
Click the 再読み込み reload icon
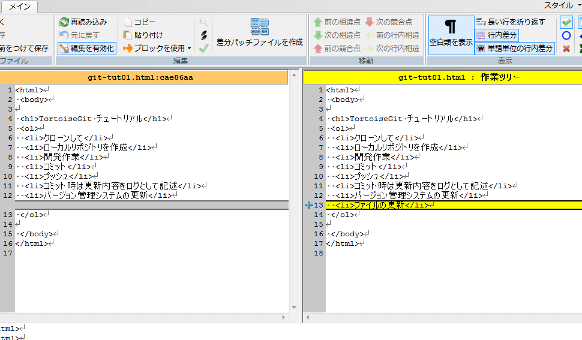pos(64,22)
